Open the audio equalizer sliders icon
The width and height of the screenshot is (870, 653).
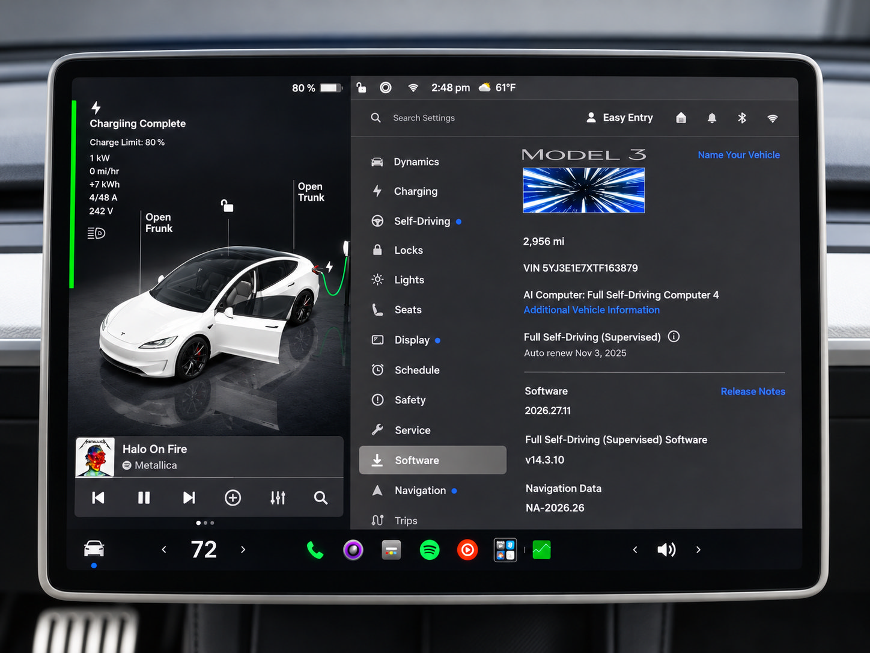(278, 498)
